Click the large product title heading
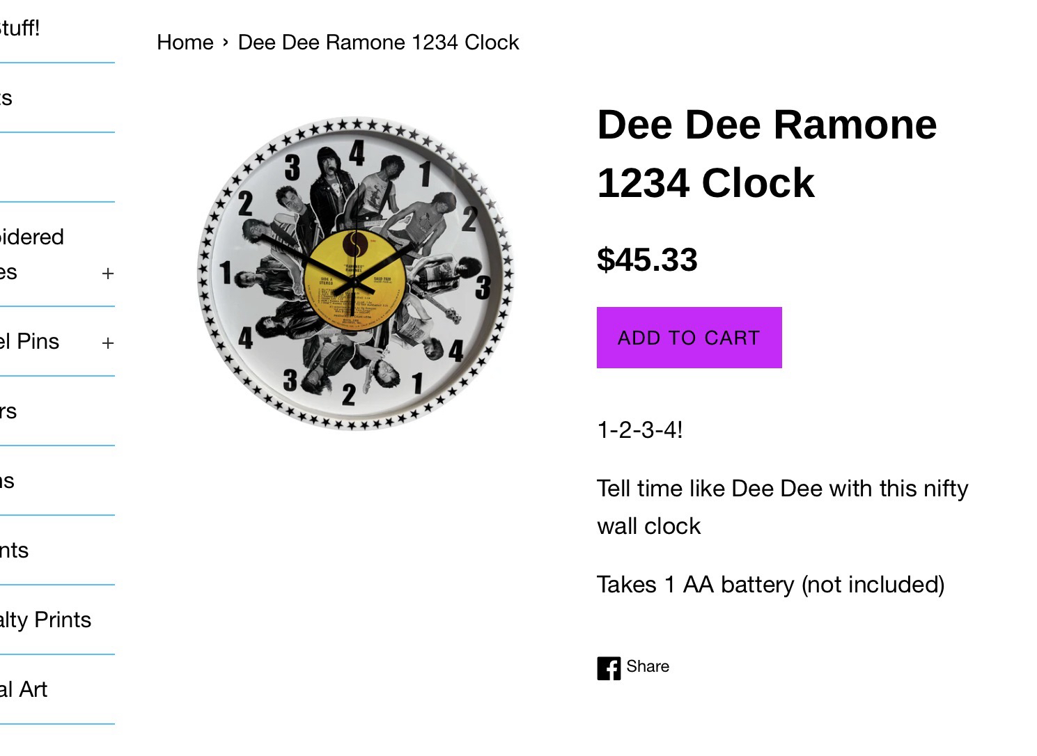Image resolution: width=1037 pixels, height=756 pixels. 767,153
